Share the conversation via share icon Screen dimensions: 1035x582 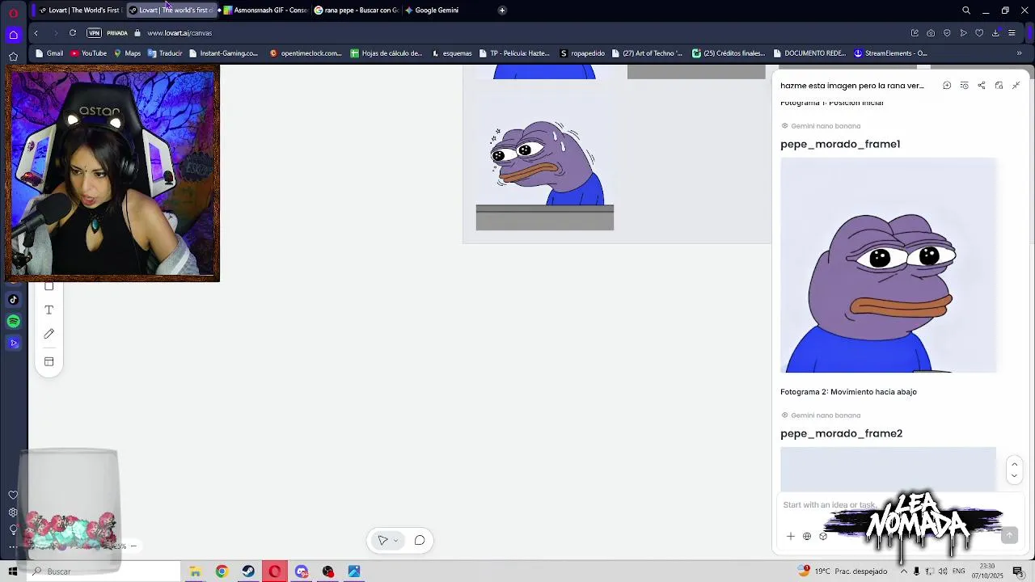pos(982,86)
